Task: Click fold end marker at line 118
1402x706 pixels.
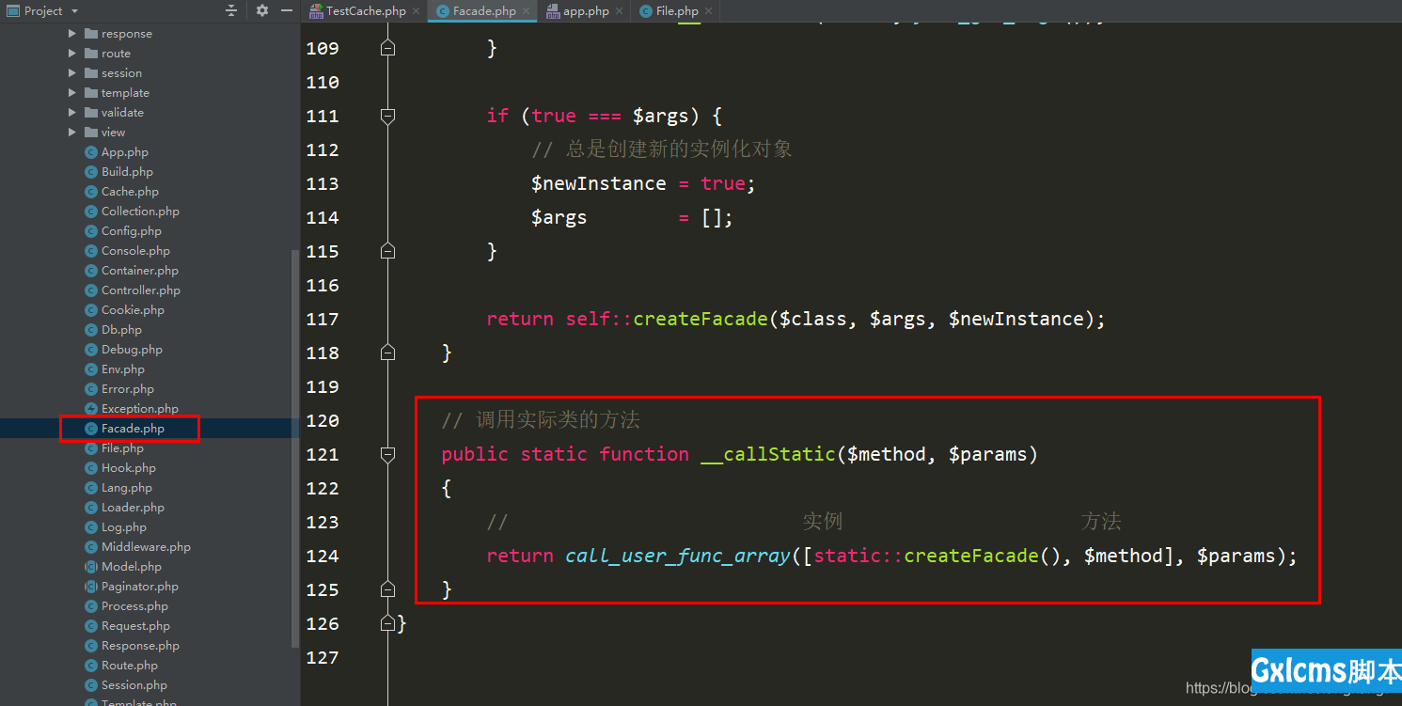Action: [387, 353]
